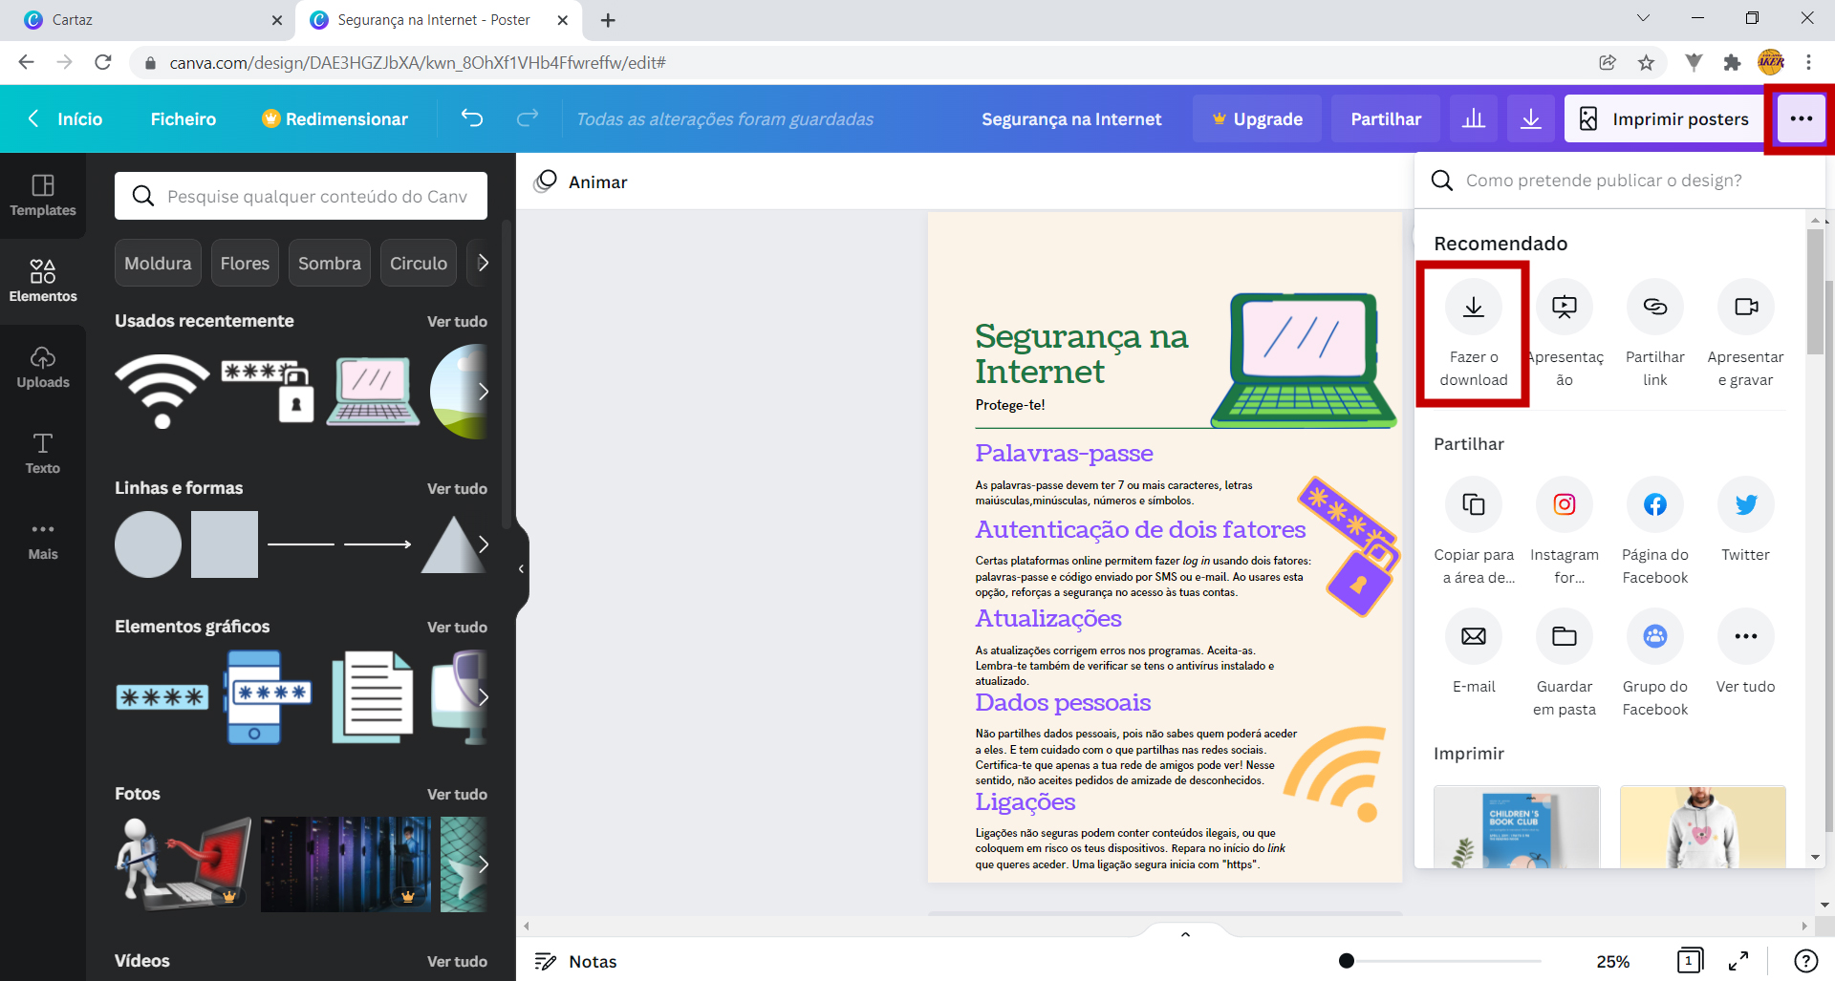Open the help question mark

pos(1805,961)
